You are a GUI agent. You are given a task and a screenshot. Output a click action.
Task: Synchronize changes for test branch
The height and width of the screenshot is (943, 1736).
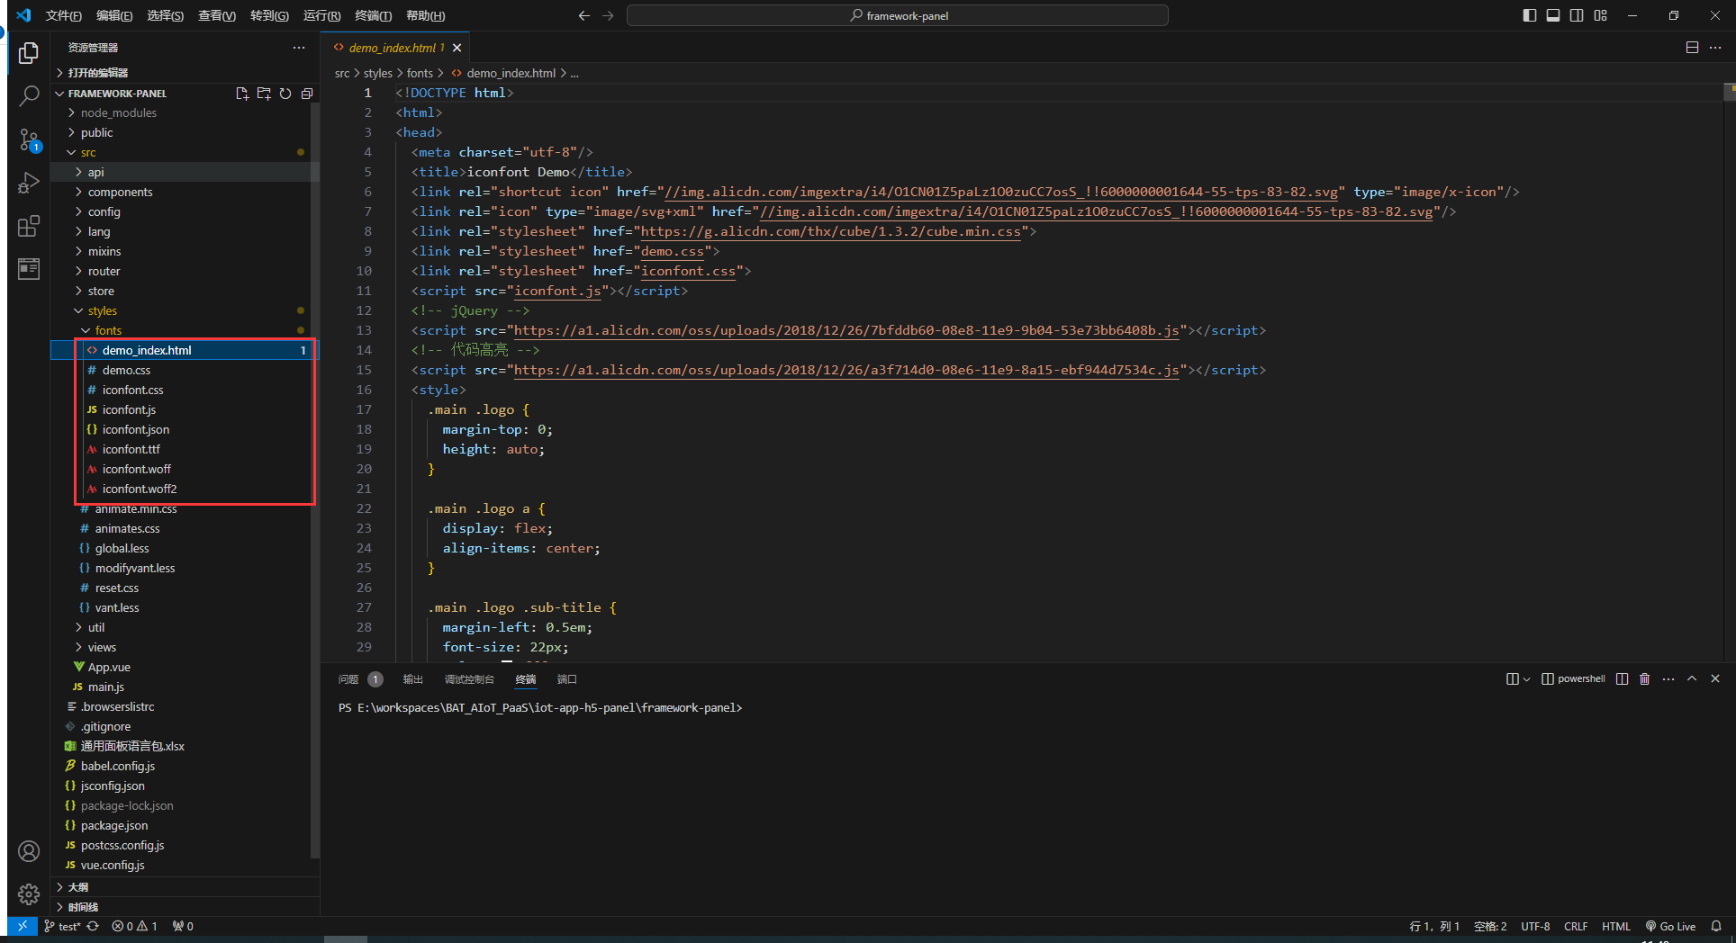coord(93,926)
